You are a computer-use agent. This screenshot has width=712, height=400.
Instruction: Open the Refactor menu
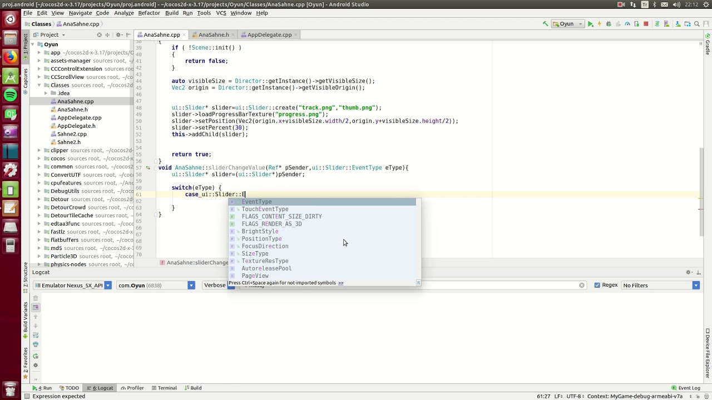click(149, 13)
